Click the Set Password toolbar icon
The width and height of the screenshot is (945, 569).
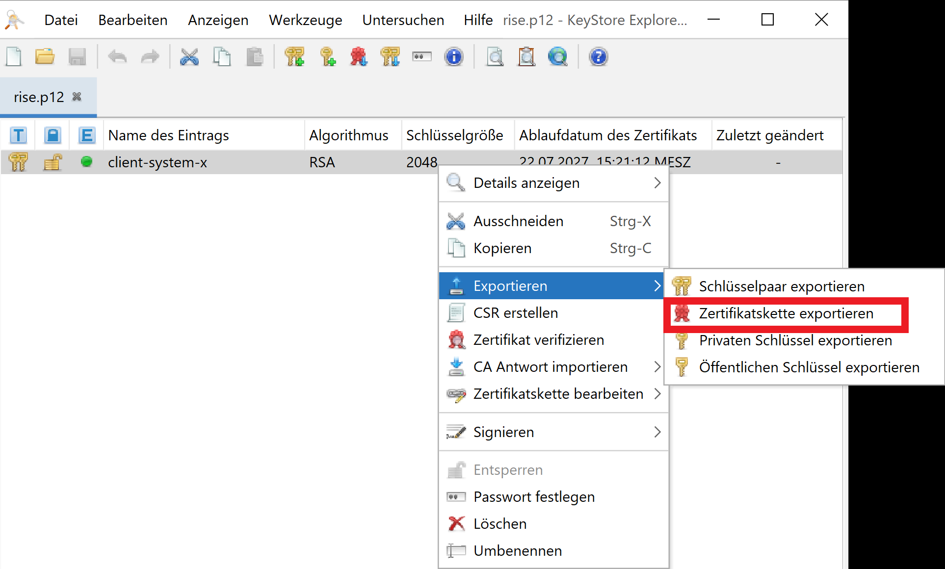tap(421, 57)
